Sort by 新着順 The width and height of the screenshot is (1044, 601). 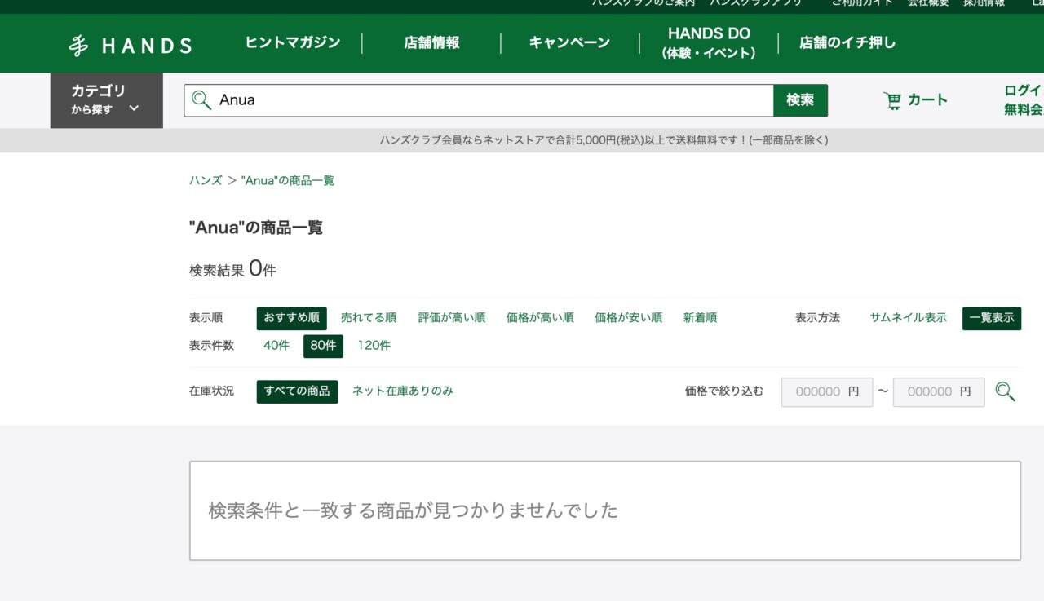pos(700,318)
